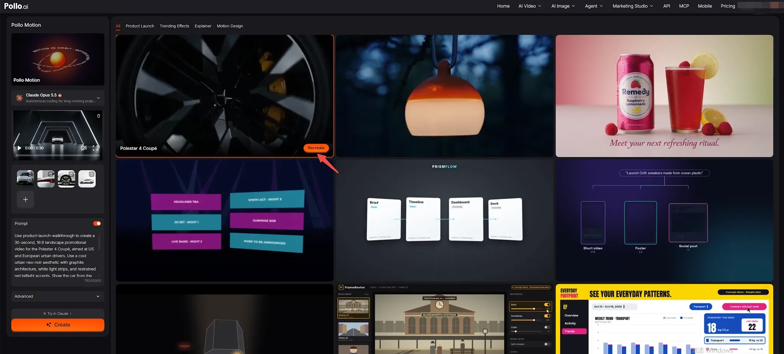Select the All category tab

(118, 26)
